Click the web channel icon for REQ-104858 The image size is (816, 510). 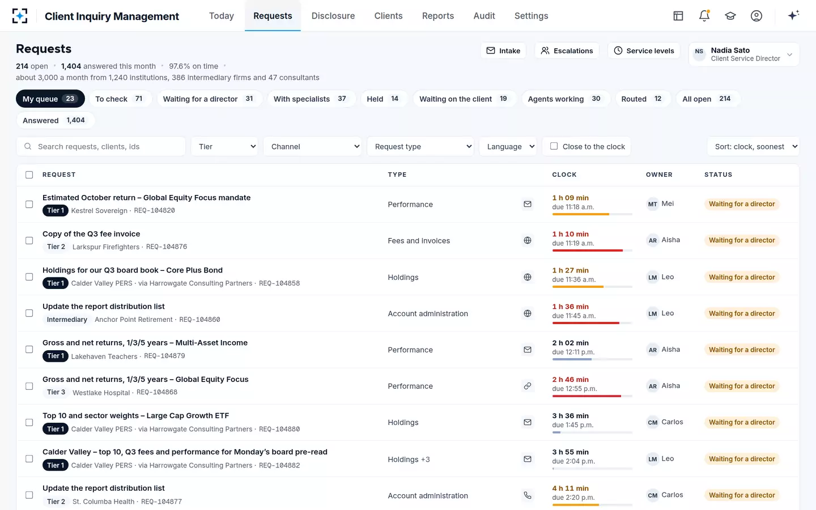(x=528, y=277)
